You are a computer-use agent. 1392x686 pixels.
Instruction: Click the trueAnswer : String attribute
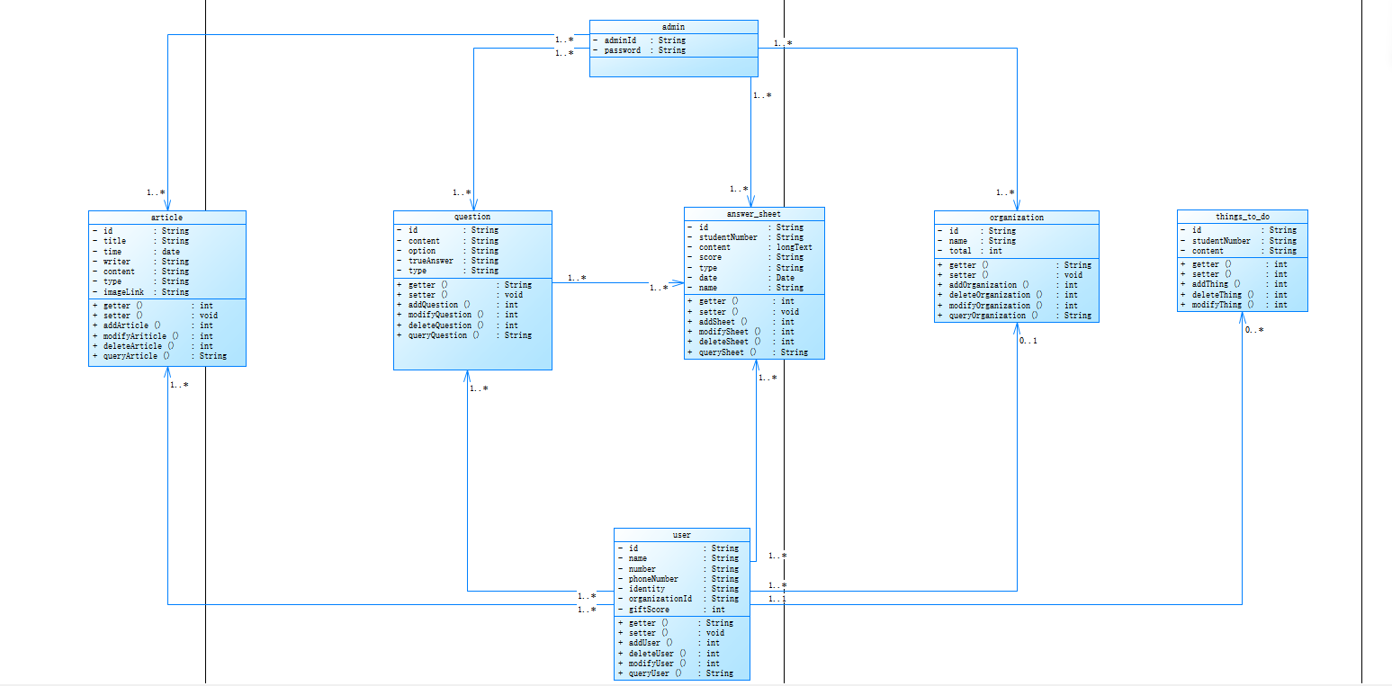[x=447, y=261]
